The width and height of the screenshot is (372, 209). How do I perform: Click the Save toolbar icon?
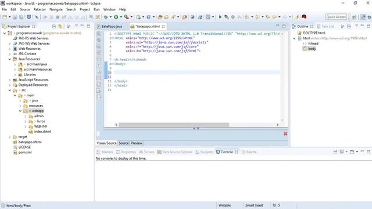(x=15, y=17)
